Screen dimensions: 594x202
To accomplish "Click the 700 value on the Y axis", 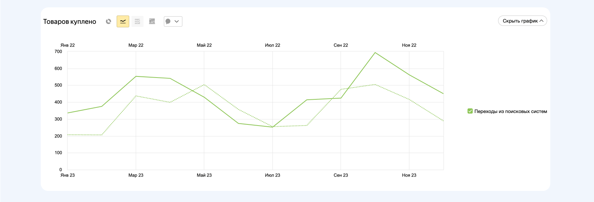I will (58, 52).
